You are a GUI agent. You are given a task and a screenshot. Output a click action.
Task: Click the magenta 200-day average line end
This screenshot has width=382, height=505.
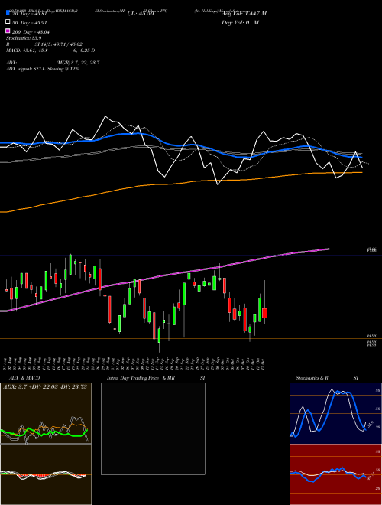[327, 249]
